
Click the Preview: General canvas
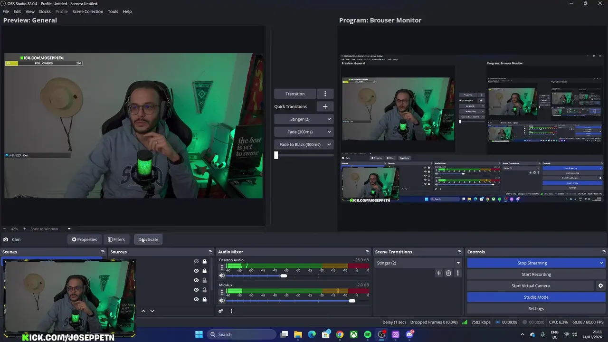pos(133,125)
